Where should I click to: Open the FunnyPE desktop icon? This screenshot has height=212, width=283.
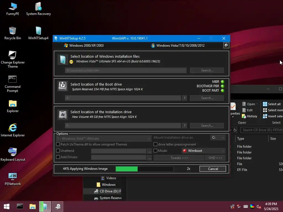tap(13, 9)
